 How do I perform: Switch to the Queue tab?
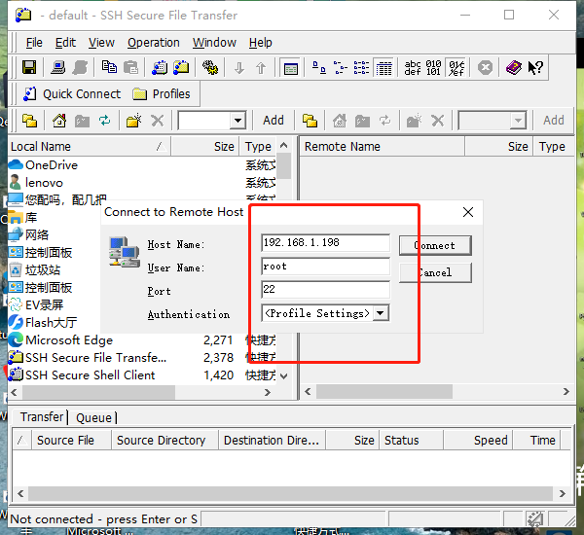93,417
